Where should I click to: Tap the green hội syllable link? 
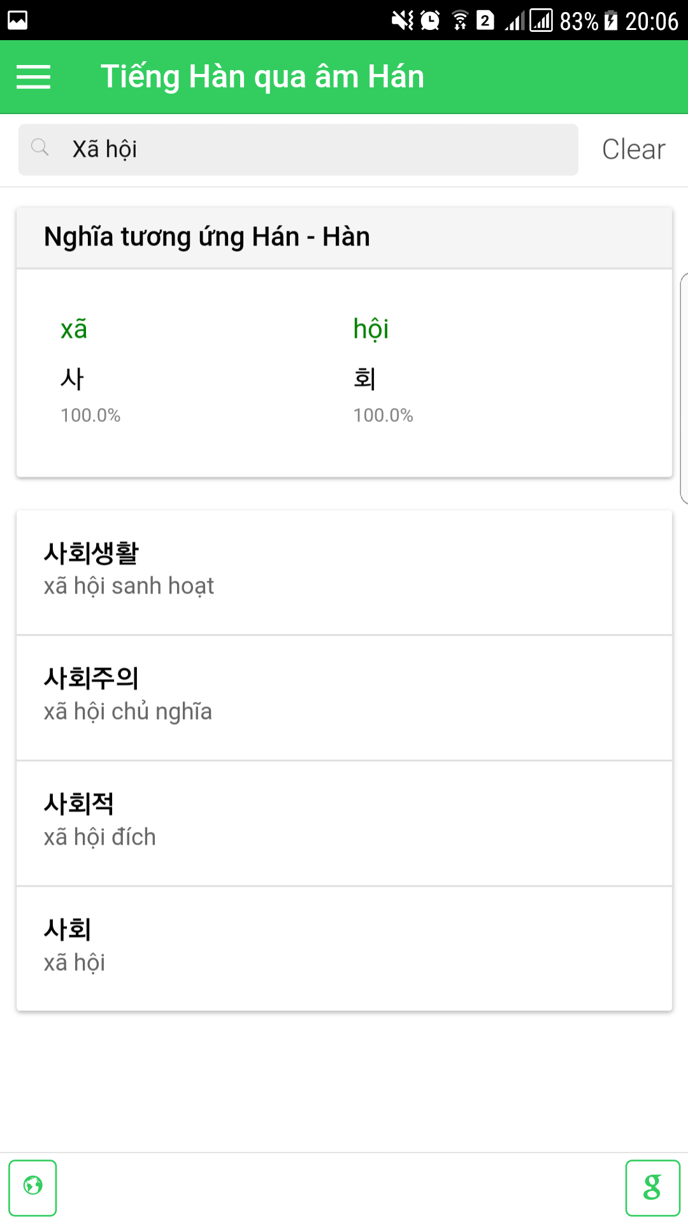371,330
